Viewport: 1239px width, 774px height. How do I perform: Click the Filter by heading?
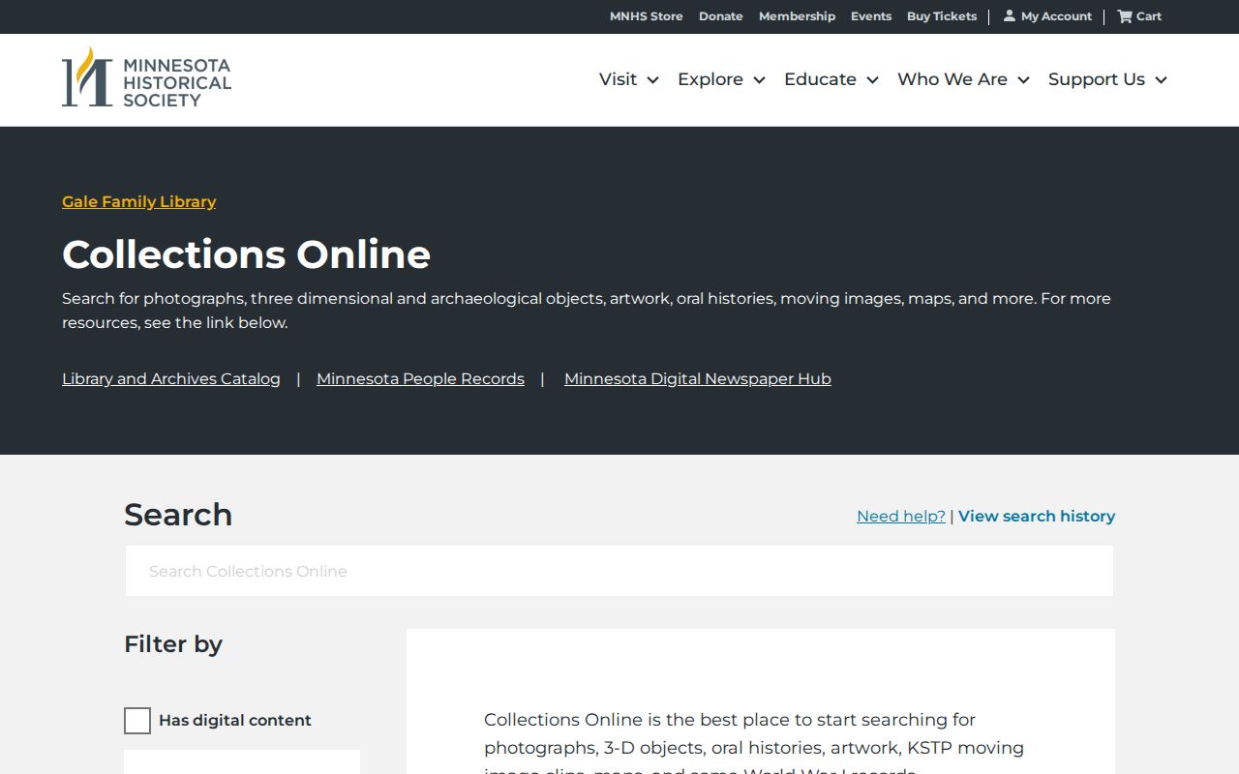[173, 644]
